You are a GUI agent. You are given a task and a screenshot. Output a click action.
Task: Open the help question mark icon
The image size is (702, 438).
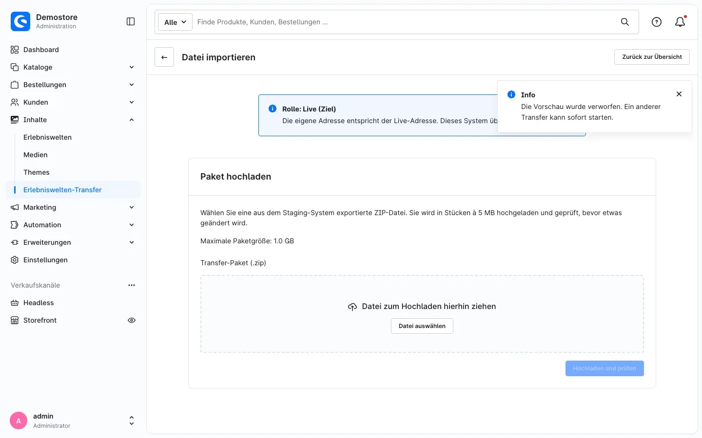point(657,22)
